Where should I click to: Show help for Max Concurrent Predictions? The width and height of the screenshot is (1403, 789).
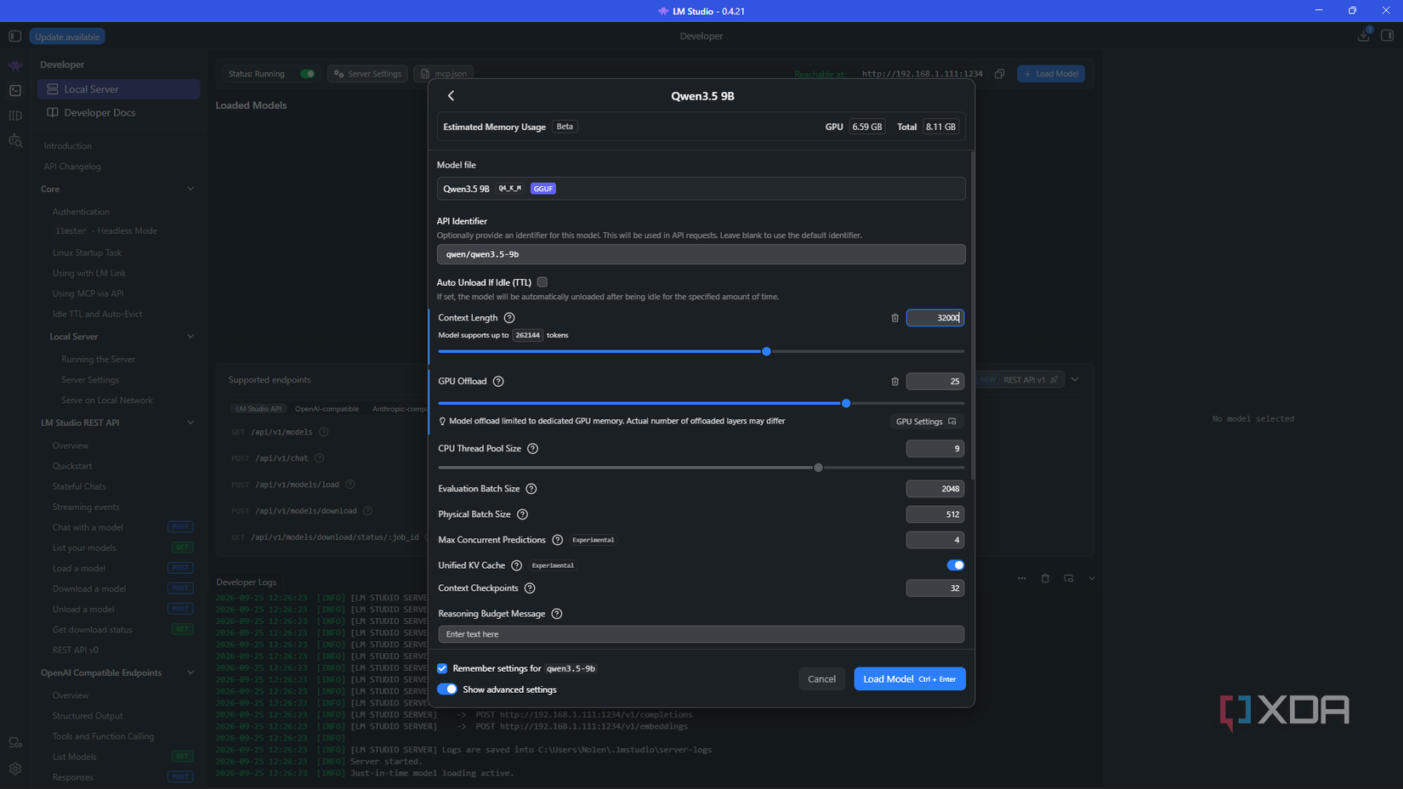coord(558,540)
